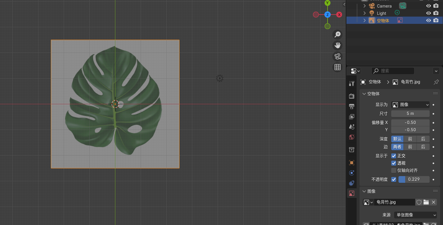
Task: Pin the properties editor context
Action: [436, 82]
